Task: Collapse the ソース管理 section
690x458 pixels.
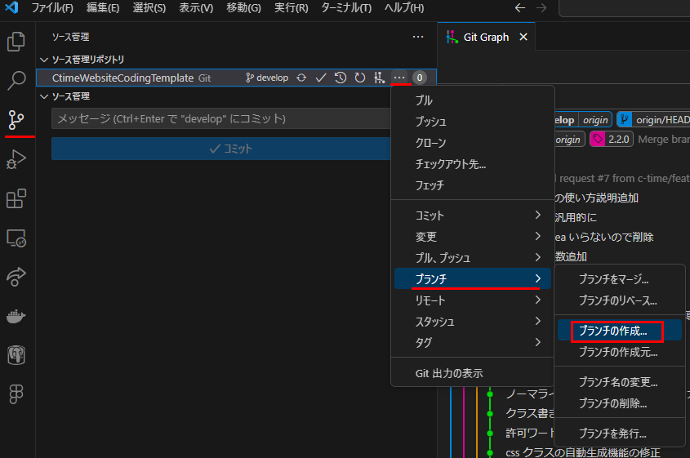Action: (44, 96)
